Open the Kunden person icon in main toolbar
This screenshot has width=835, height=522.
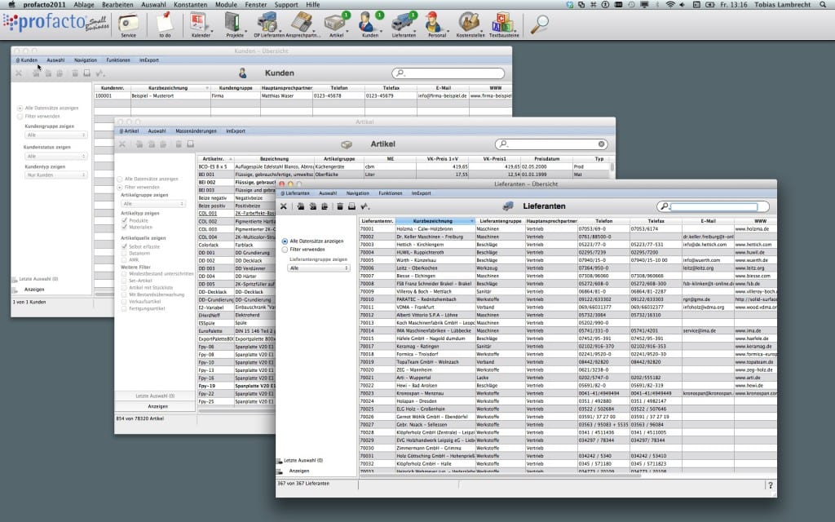369,24
